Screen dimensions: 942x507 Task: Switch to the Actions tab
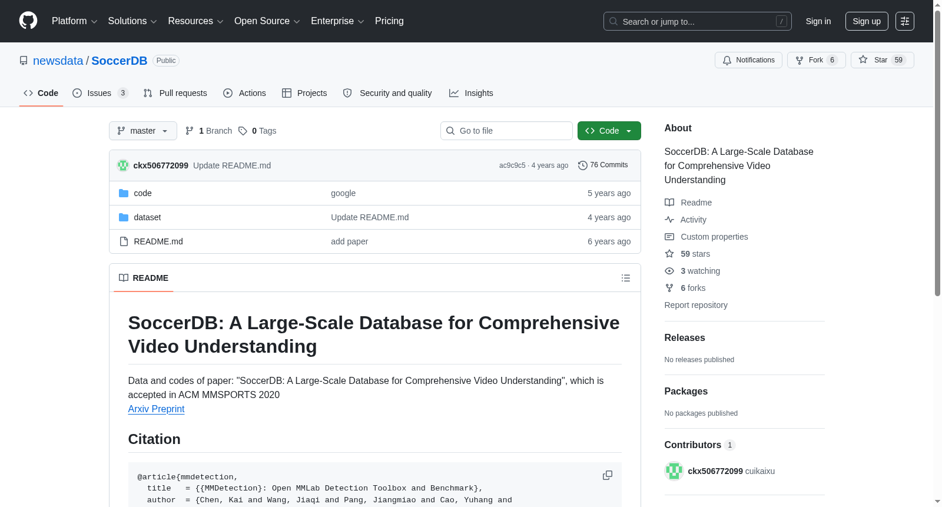pos(245,93)
